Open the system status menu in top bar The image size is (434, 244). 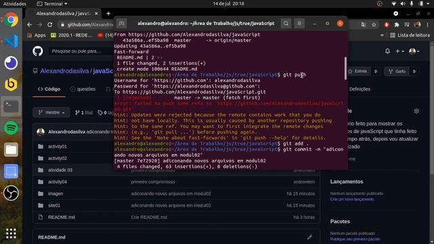pos(410,4)
